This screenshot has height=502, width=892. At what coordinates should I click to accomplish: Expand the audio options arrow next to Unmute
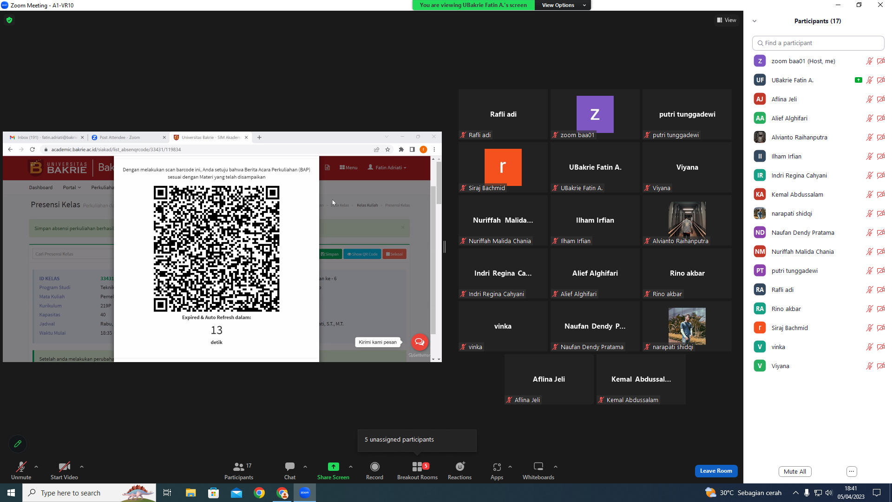pos(36,467)
